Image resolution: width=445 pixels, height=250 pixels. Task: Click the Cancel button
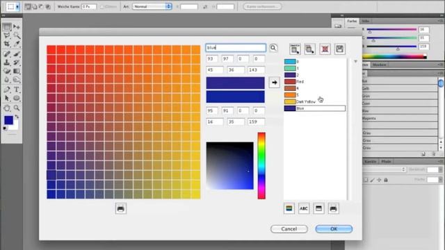click(289, 228)
